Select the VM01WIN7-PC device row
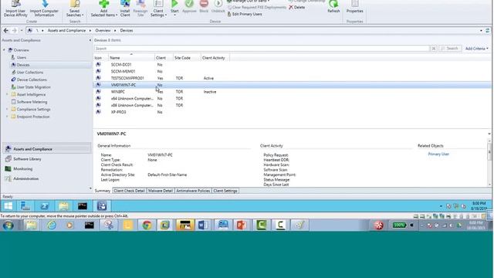494x278 pixels. click(x=292, y=85)
